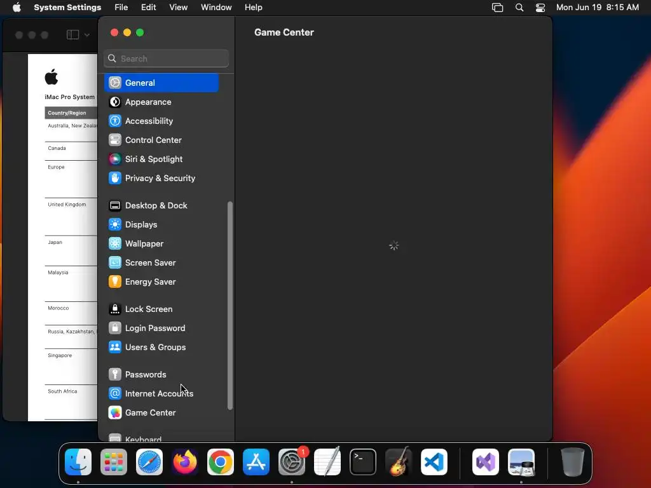
Task: Open Internet Accounts settings
Action: (161, 393)
